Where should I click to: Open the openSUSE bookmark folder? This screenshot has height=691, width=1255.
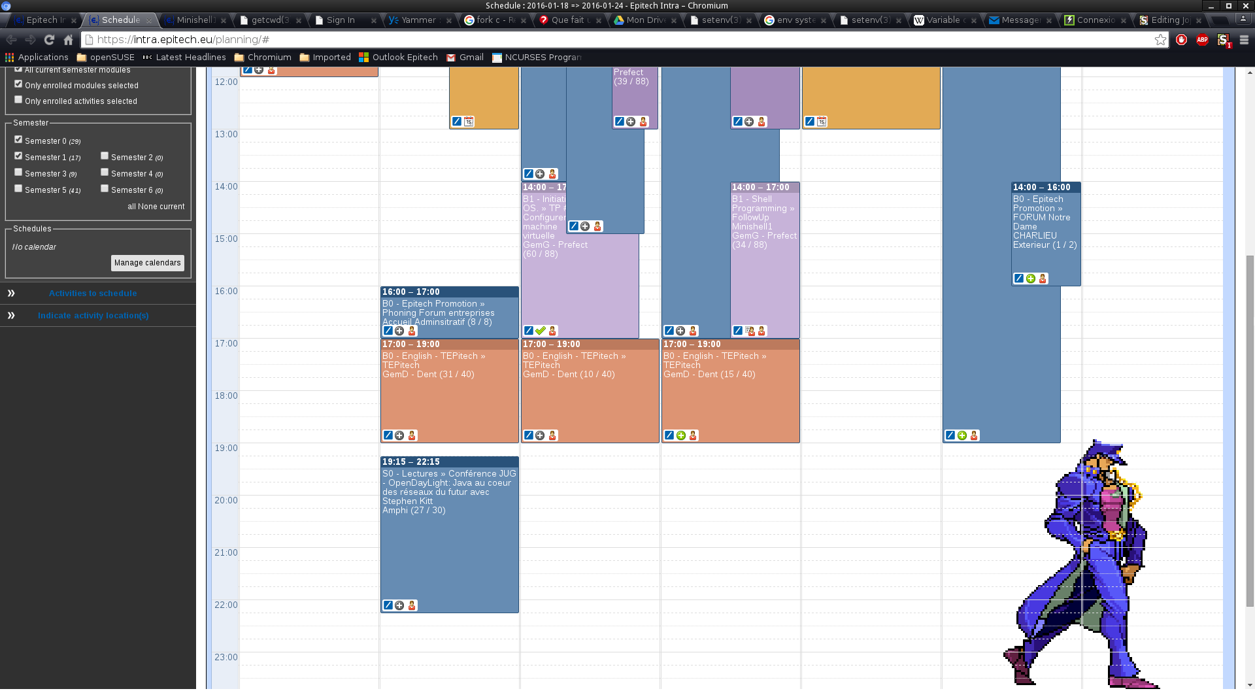tap(105, 58)
